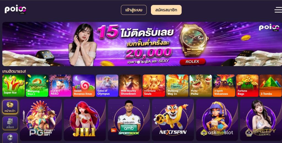
Task: Open the askmeslot provider card
Action: point(217,120)
